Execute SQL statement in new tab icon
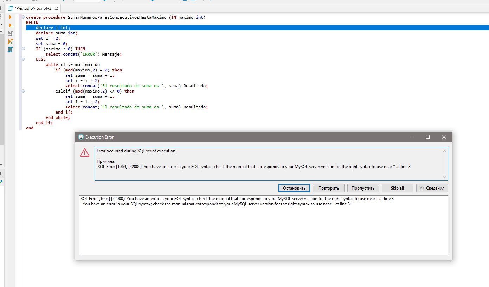Screen dimensions: 489x287 point(10,25)
